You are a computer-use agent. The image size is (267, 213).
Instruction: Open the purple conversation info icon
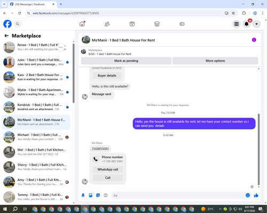pyautogui.click(x=254, y=40)
